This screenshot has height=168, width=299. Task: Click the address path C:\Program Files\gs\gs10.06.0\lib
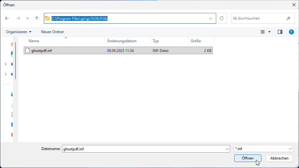[79, 19]
